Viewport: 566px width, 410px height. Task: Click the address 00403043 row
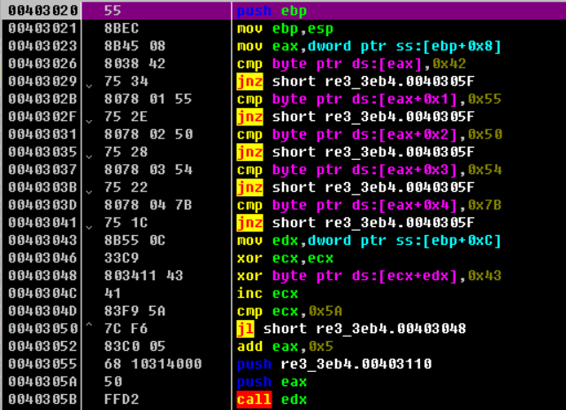point(42,240)
